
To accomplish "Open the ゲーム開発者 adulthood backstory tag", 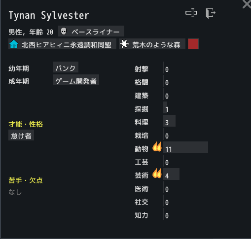I will pos(76,80).
